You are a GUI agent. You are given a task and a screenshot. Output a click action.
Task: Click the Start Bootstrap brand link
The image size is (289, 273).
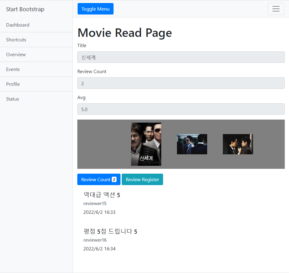pyautogui.click(x=25, y=9)
